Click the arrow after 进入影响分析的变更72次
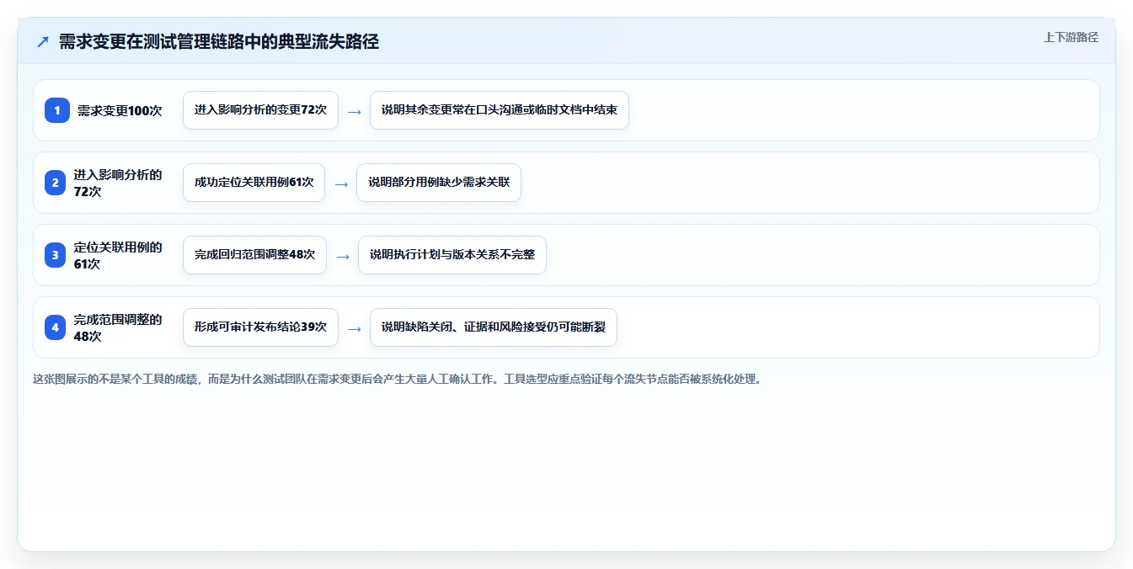This screenshot has width=1133, height=569. point(355,111)
